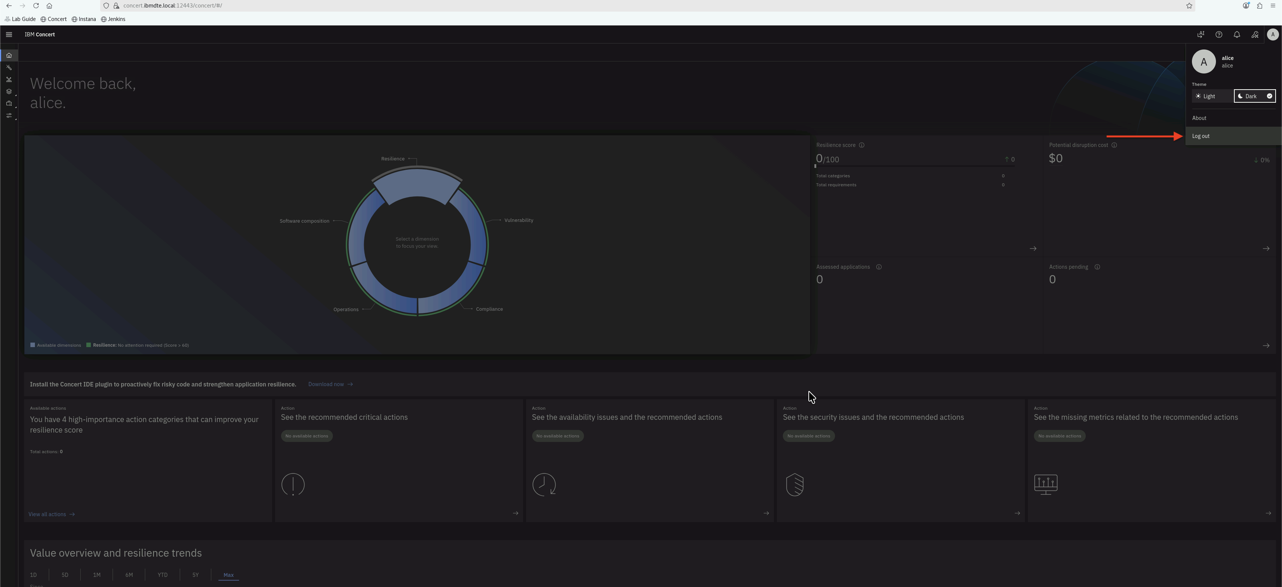Viewport: 1282px width, 587px height.
Task: Select the 1M time range tab
Action: point(96,575)
